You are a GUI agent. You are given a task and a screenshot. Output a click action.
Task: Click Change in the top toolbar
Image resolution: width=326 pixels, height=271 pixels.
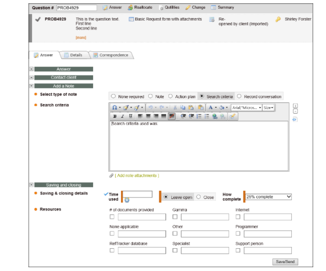[196, 8]
